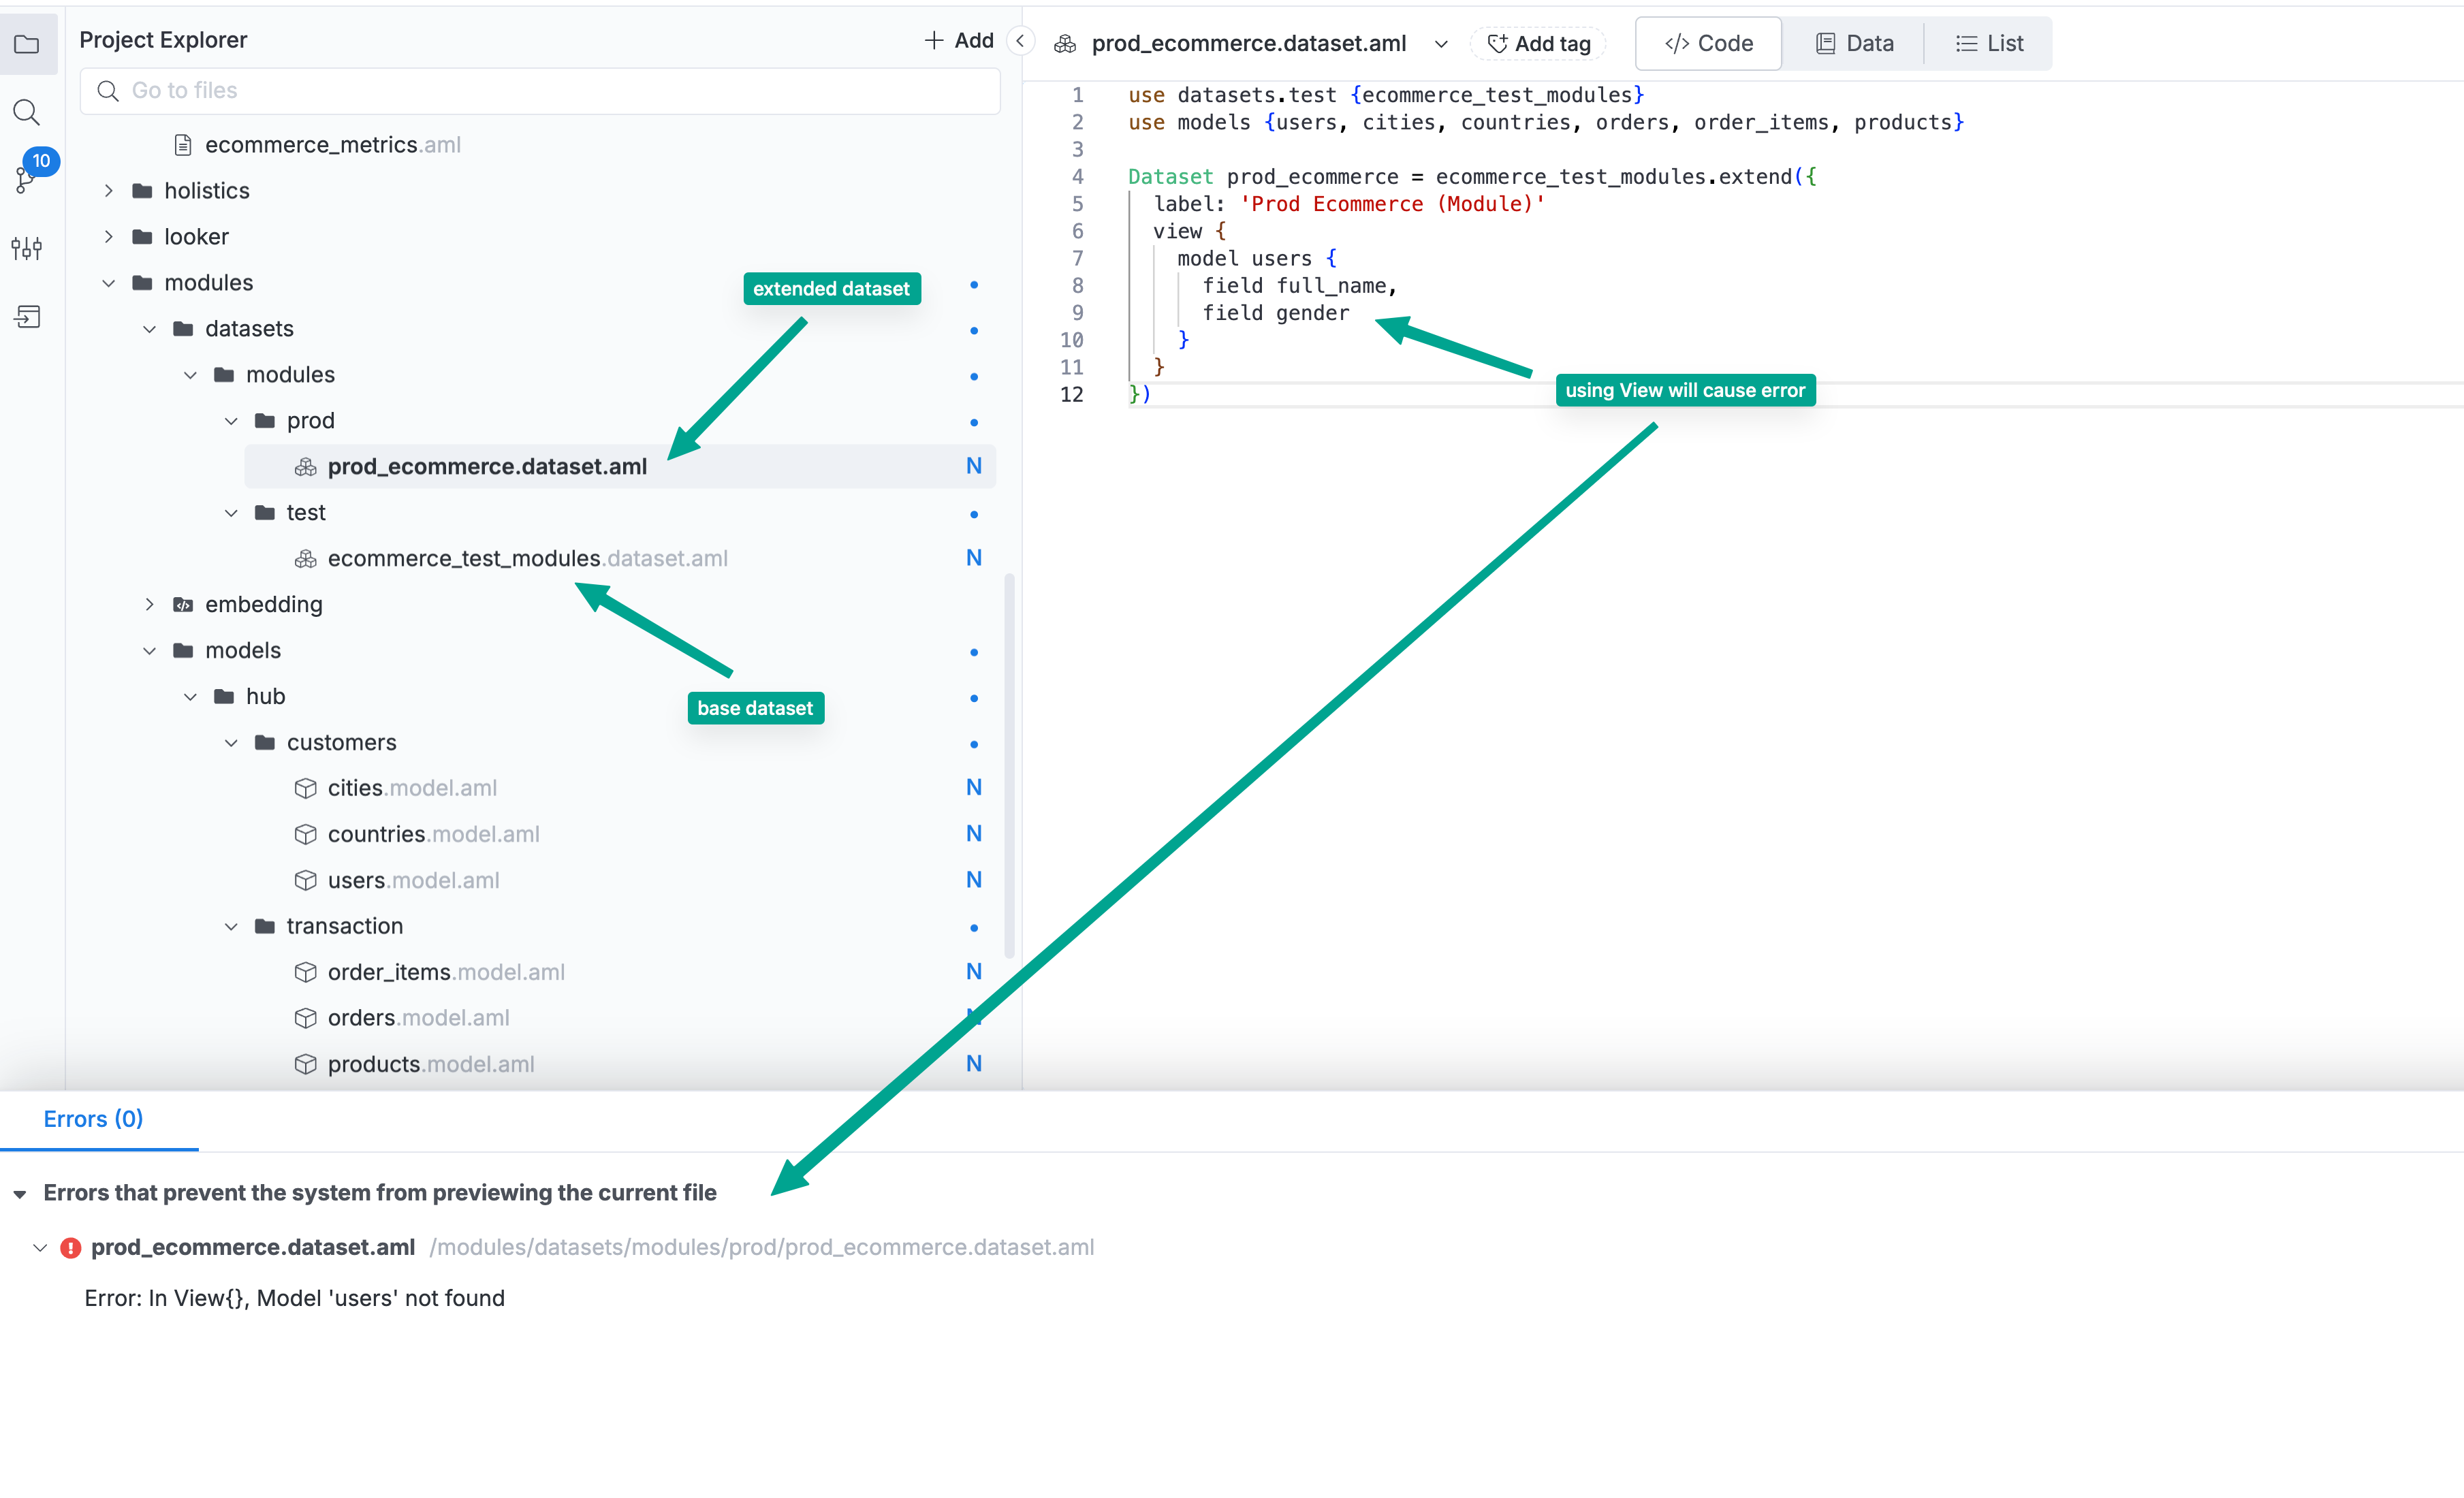The image size is (2464, 1498).
Task: Open the settings sliders sidebar icon
Action: (x=27, y=248)
